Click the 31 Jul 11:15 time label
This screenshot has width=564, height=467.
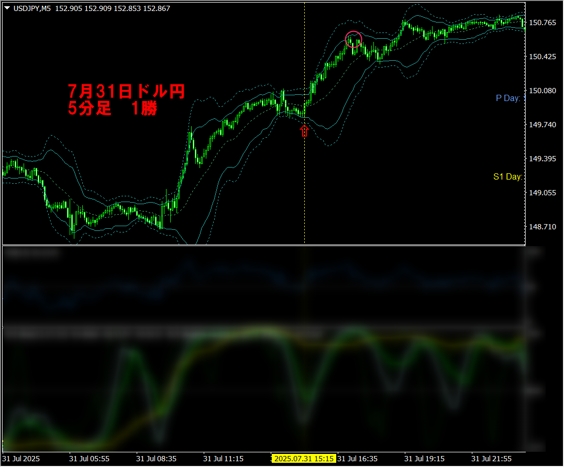pos(224,459)
